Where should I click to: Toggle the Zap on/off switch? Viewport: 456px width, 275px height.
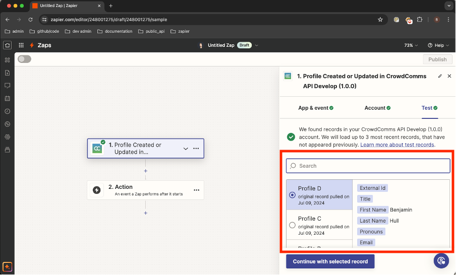coord(24,59)
